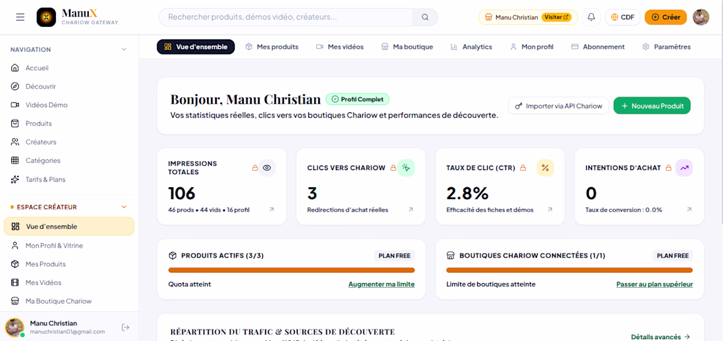Open arrow link beside Taux de conversion

coord(689,210)
